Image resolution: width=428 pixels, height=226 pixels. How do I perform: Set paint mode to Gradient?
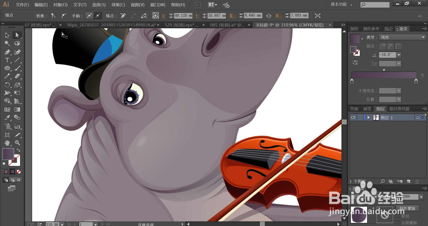click(x=12, y=172)
